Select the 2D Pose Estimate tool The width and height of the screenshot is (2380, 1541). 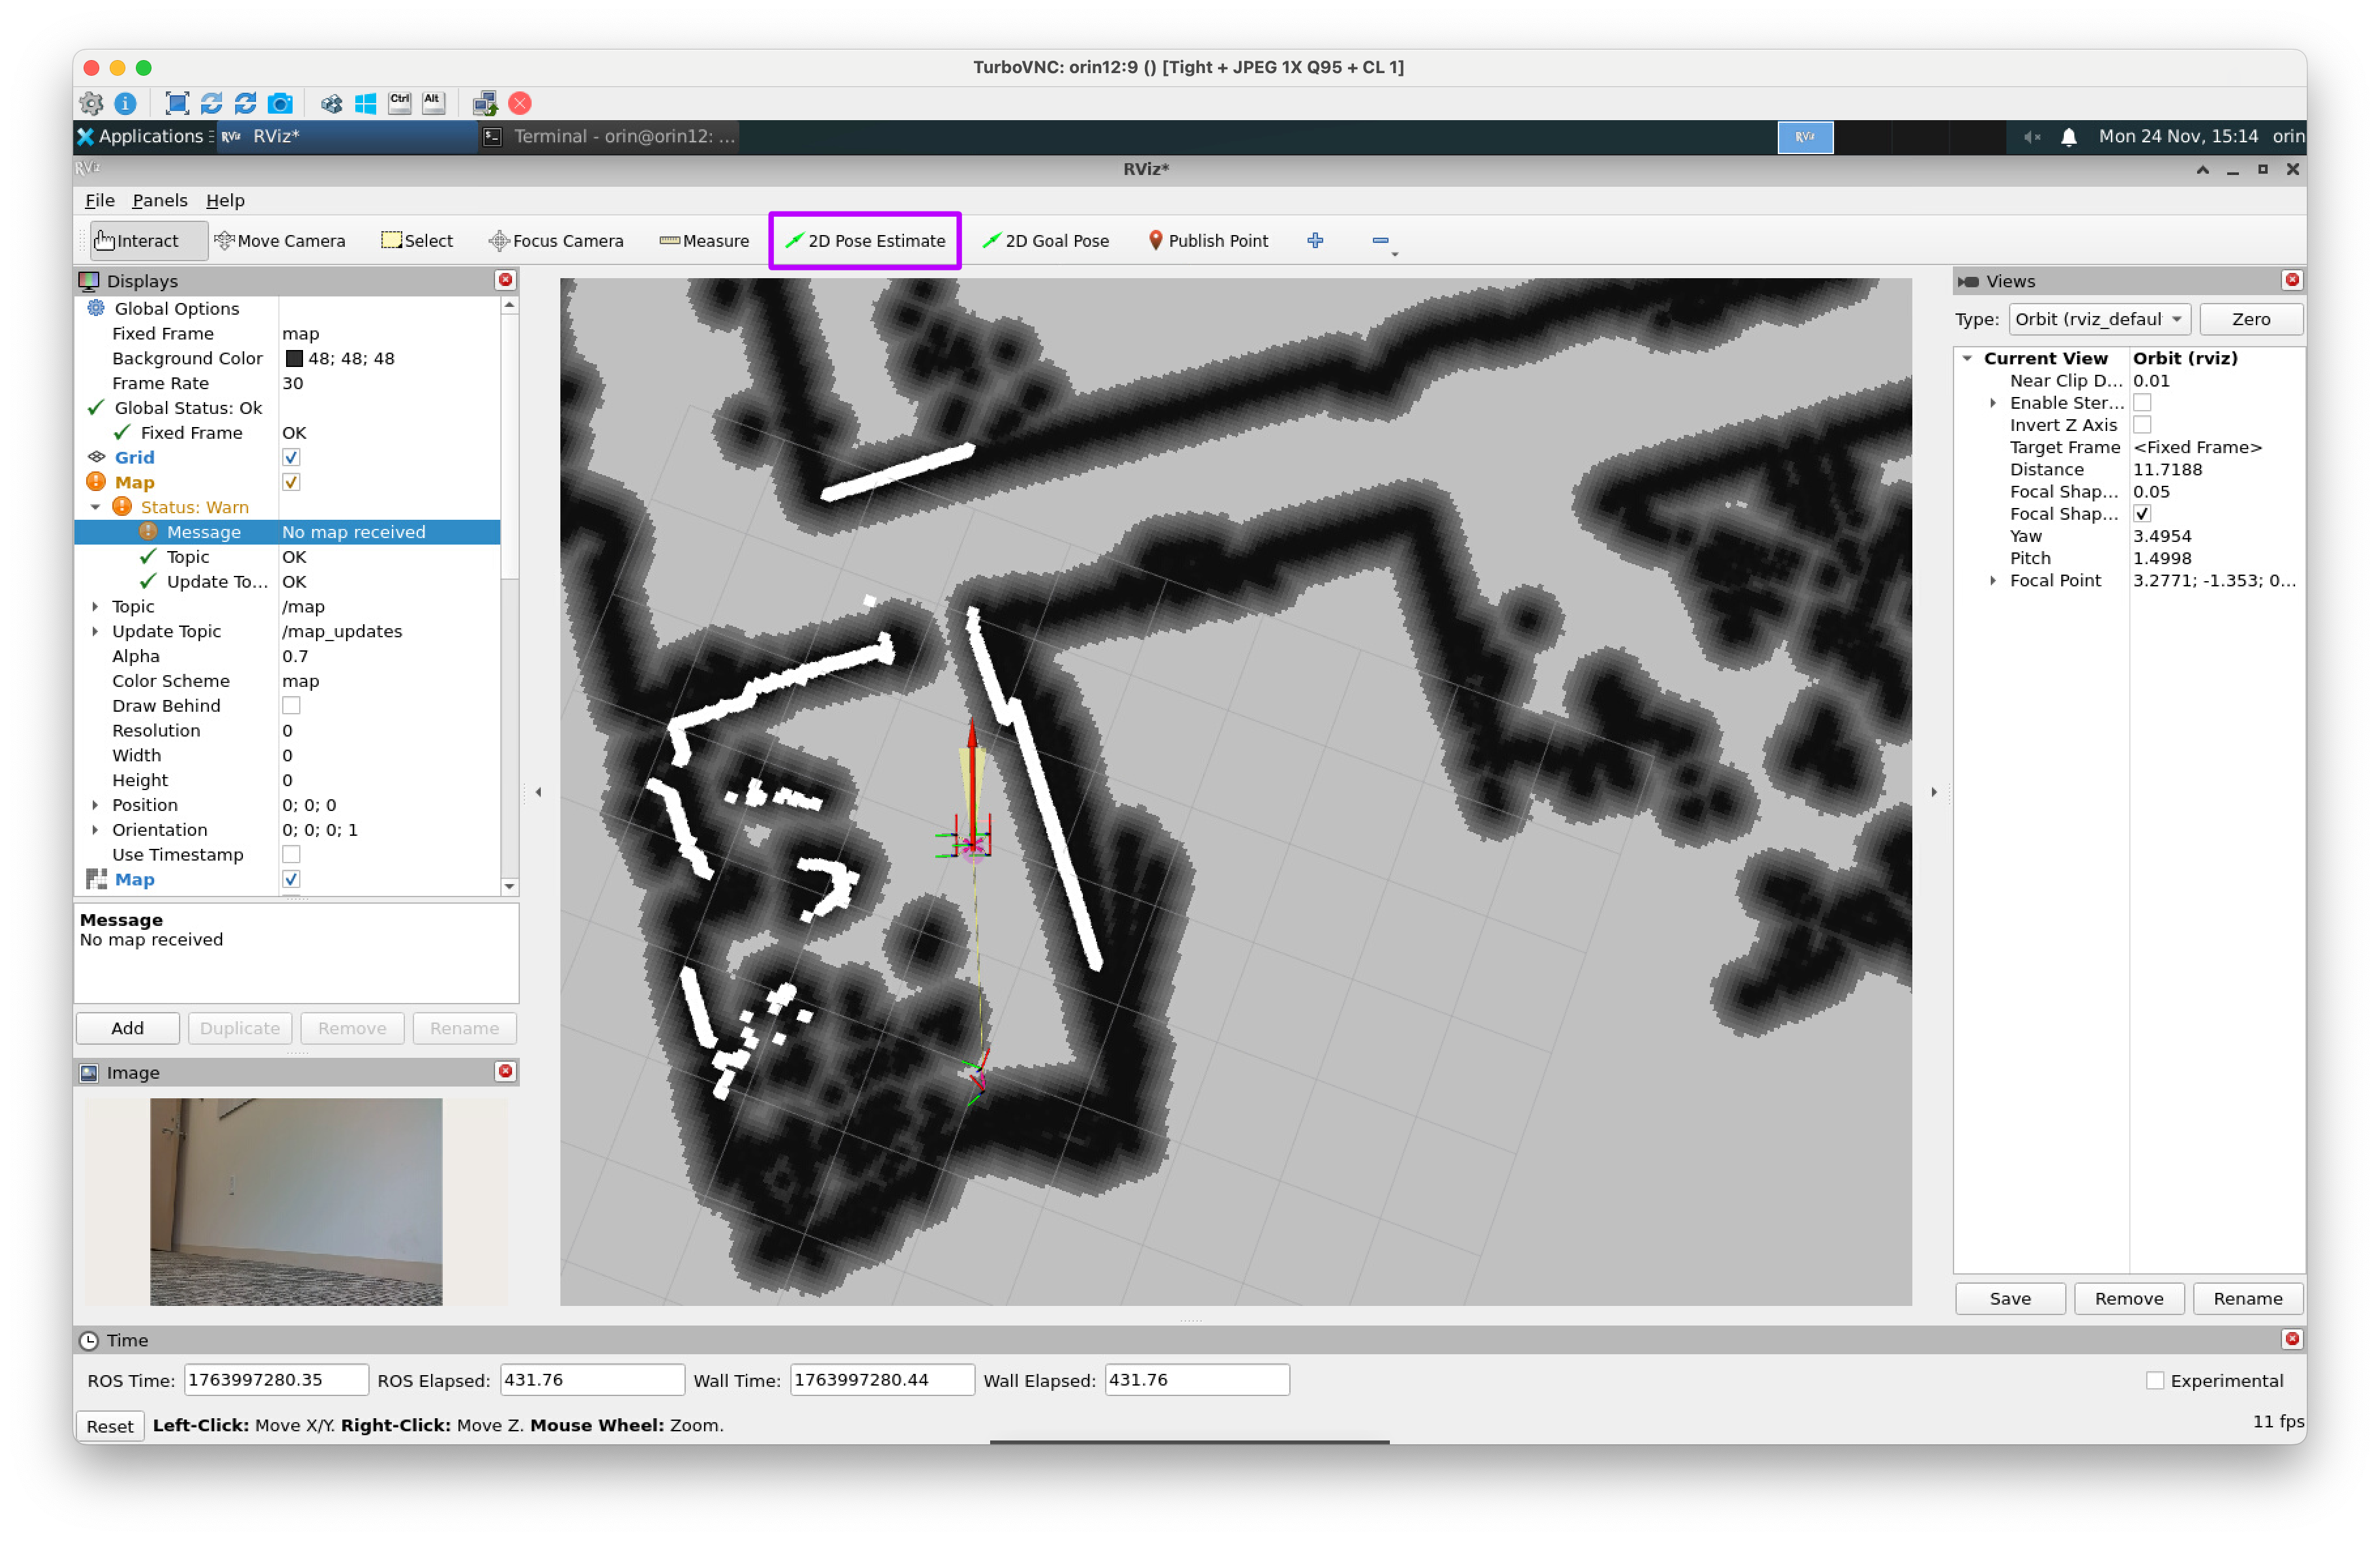pyautogui.click(x=864, y=241)
